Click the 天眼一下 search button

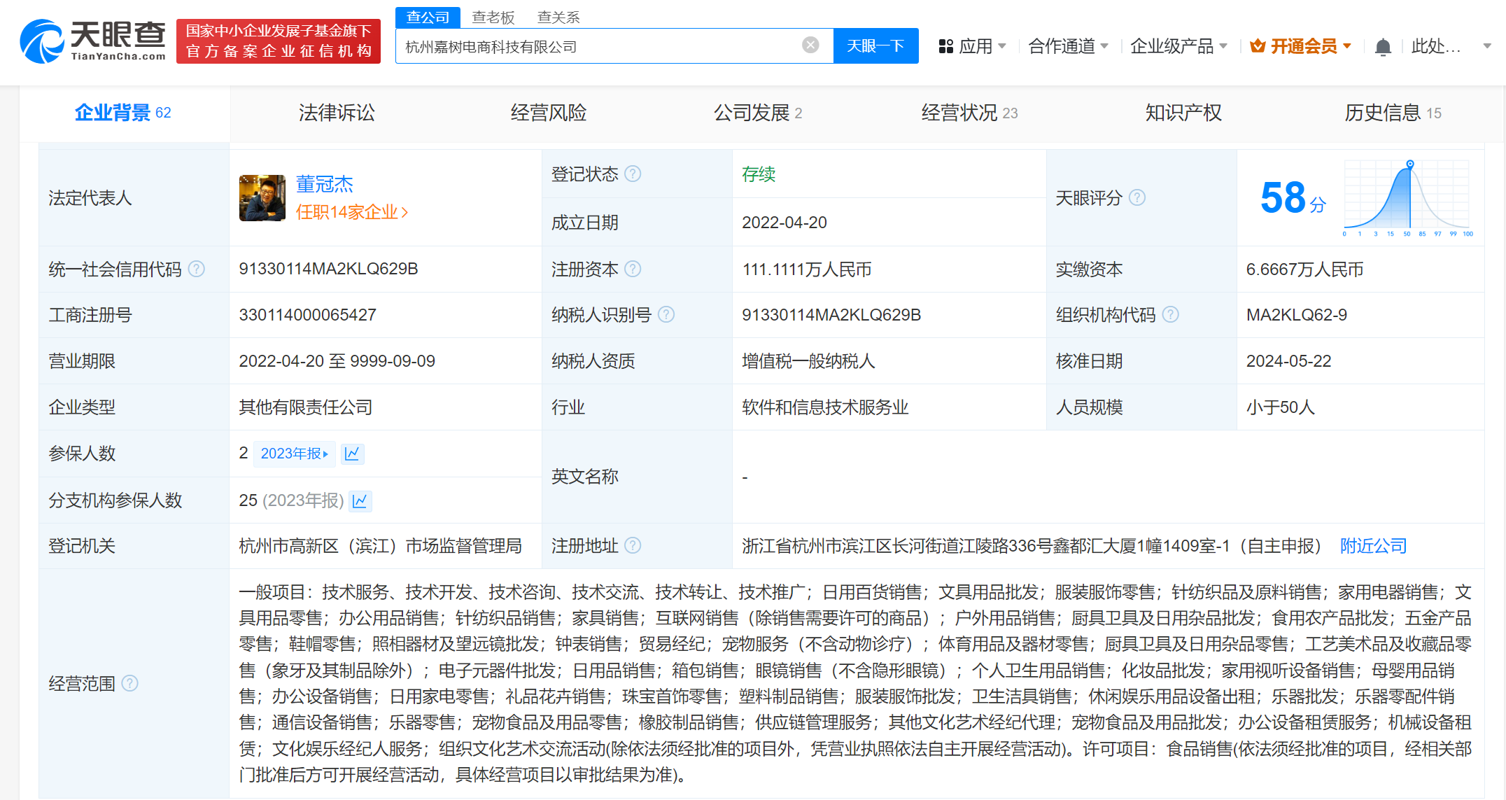(x=875, y=45)
